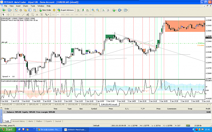Toggle the Chart Shift button

tap(108, 10)
